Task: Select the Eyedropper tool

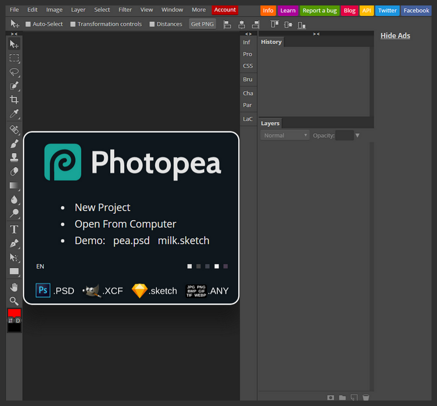Action: [14, 114]
